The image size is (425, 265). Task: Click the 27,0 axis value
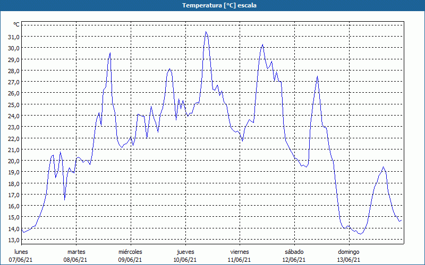pos(14,82)
